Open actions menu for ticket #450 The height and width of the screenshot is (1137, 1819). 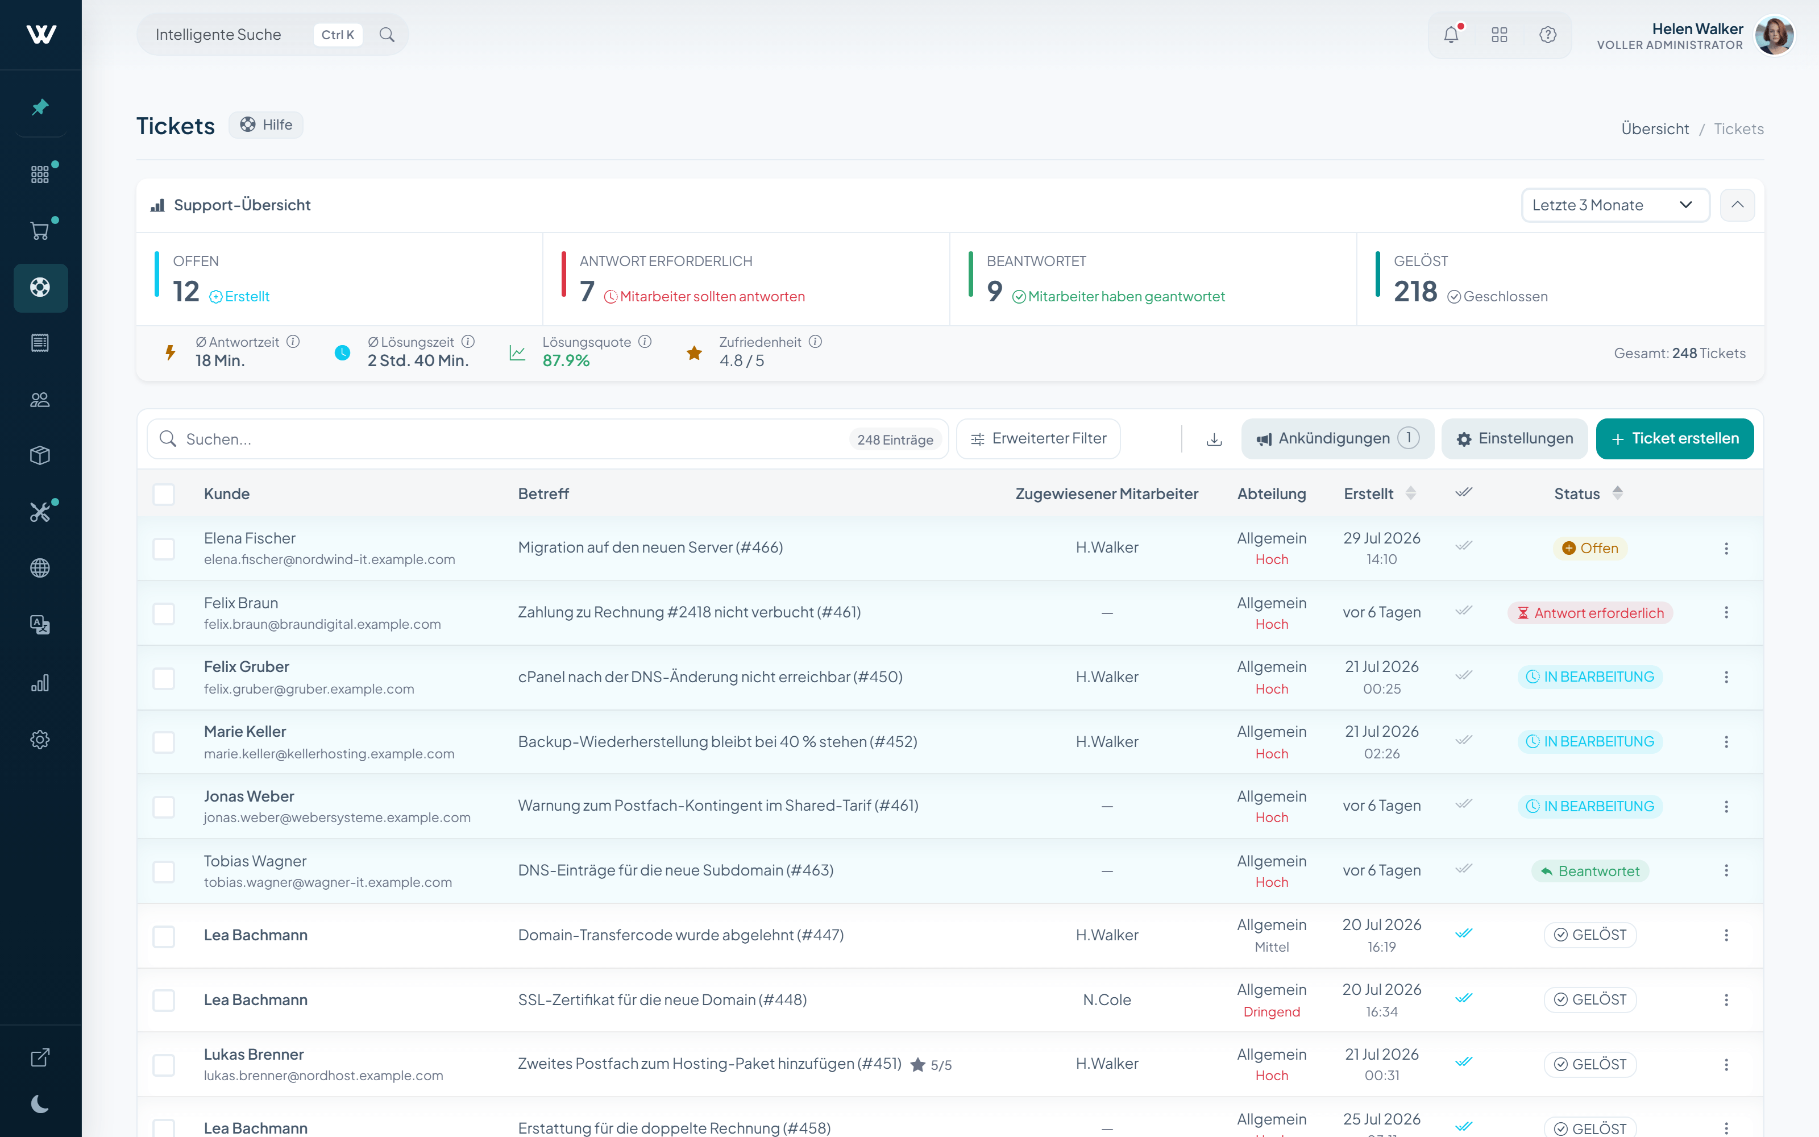[1726, 678]
